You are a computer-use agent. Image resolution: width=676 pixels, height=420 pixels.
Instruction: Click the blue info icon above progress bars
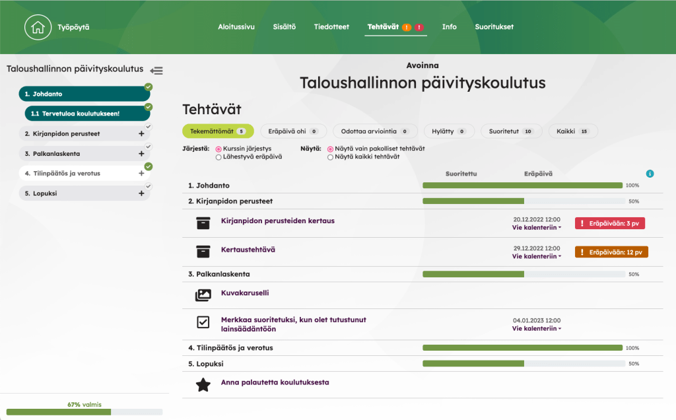(650, 174)
